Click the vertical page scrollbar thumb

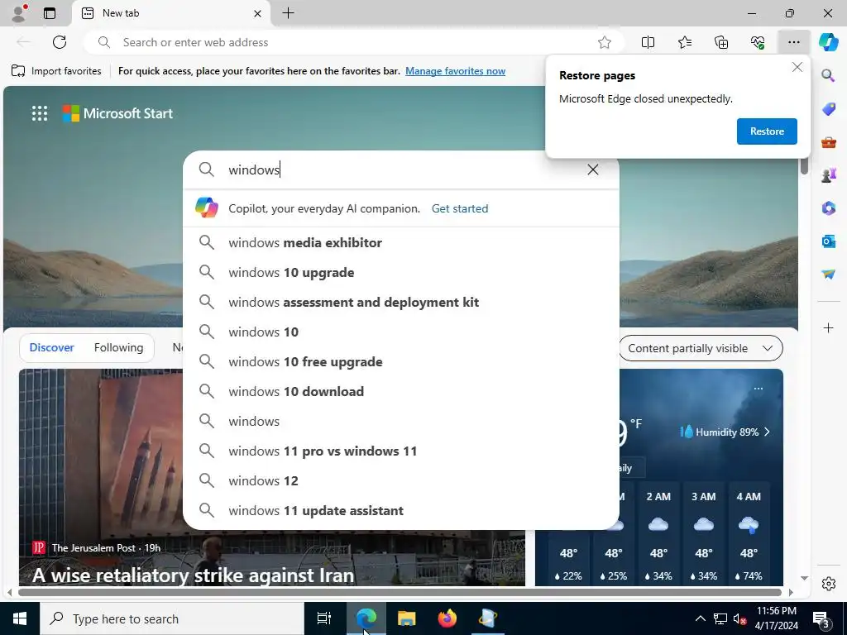tap(804, 165)
